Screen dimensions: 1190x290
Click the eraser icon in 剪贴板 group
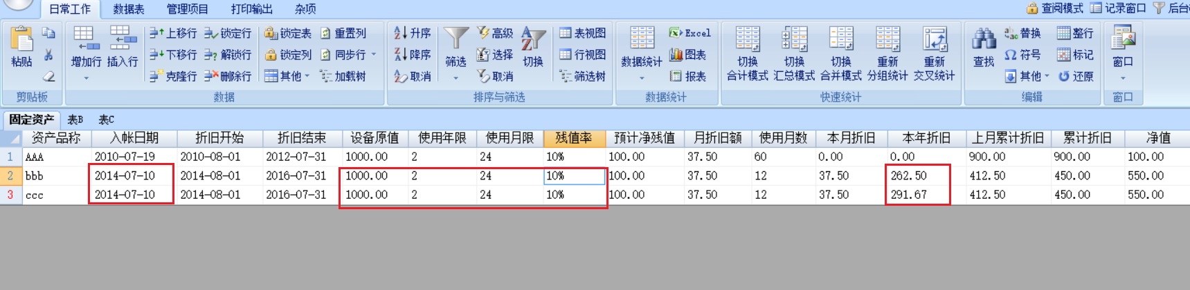(48, 76)
